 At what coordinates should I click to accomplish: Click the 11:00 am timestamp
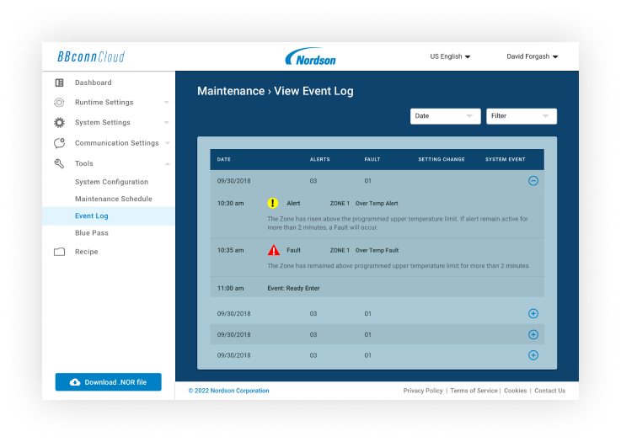pos(231,289)
